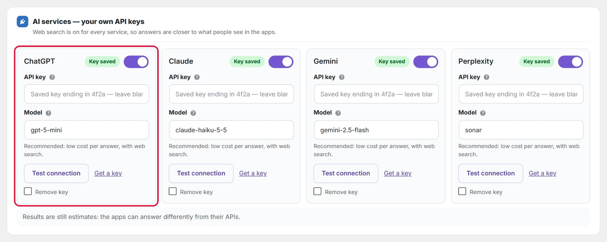Screen dimensions: 607x242
Task: Check Remove key for Claude
Action: click(x=173, y=191)
